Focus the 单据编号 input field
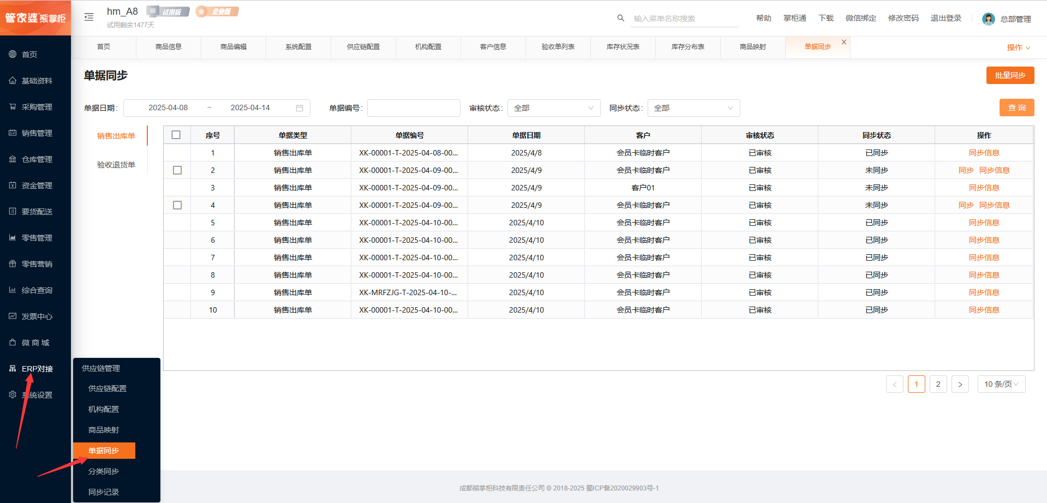The height and width of the screenshot is (503, 1047). (414, 108)
